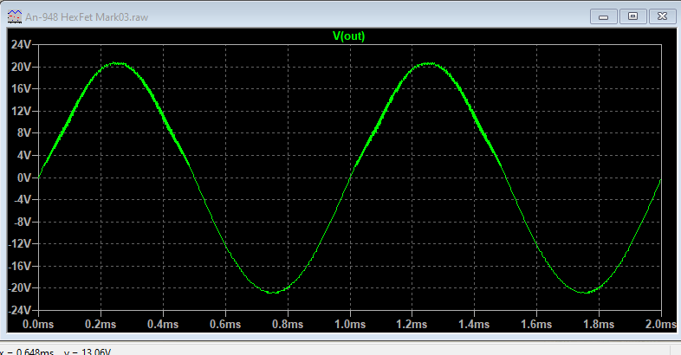
Task: Click the 24V label on vertical axis
Action: coord(20,44)
